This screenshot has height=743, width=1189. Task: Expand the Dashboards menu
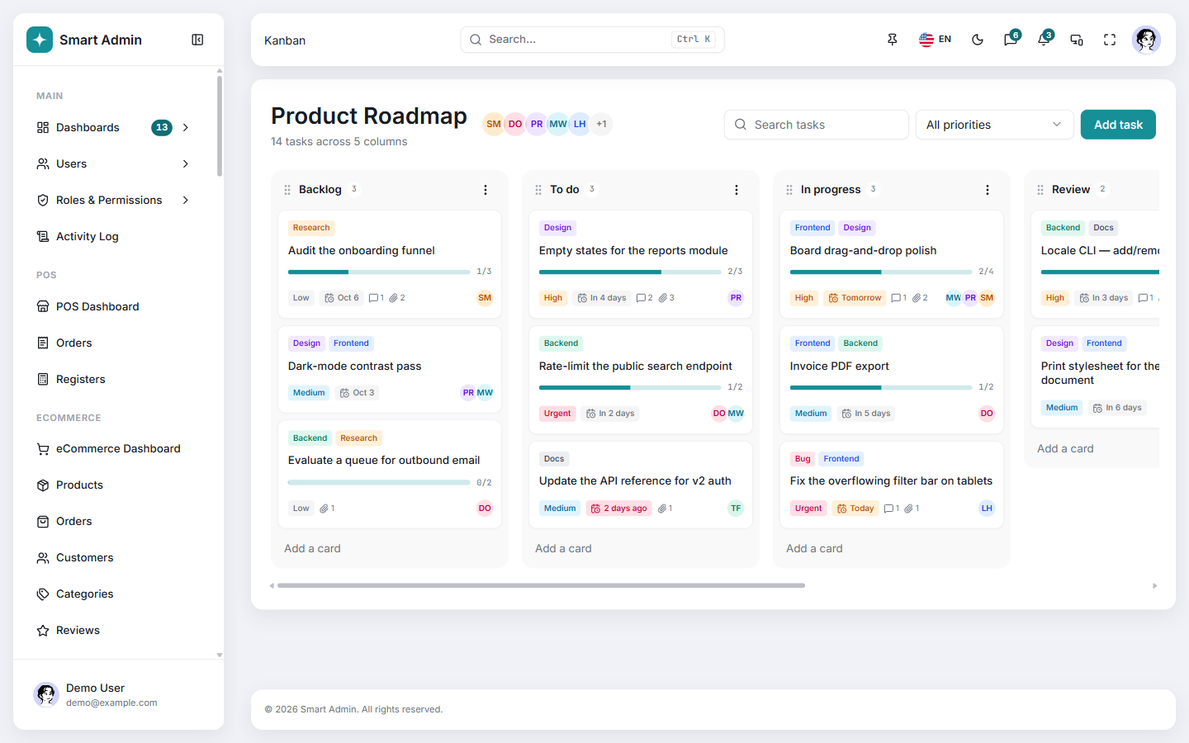(x=113, y=127)
